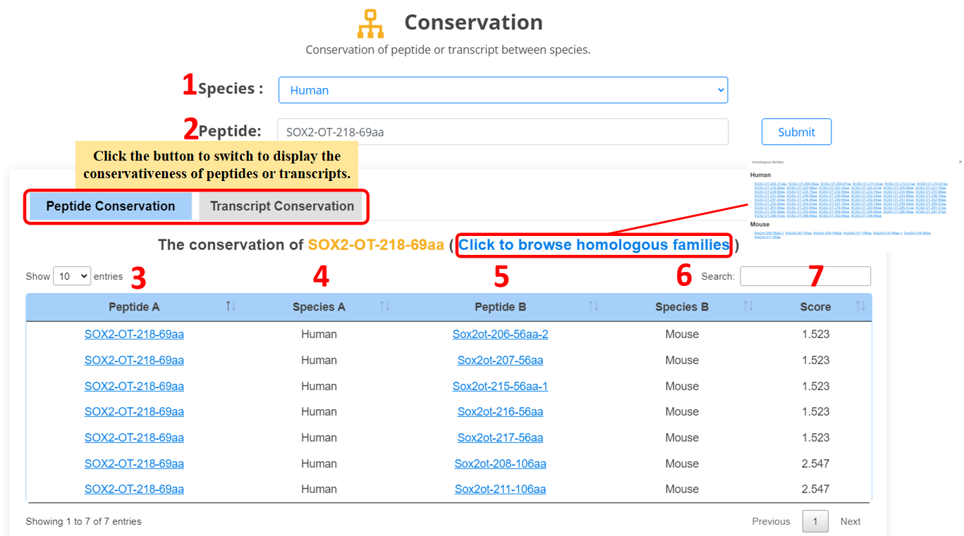
Task: Click to browse homologous families link
Action: coord(593,245)
